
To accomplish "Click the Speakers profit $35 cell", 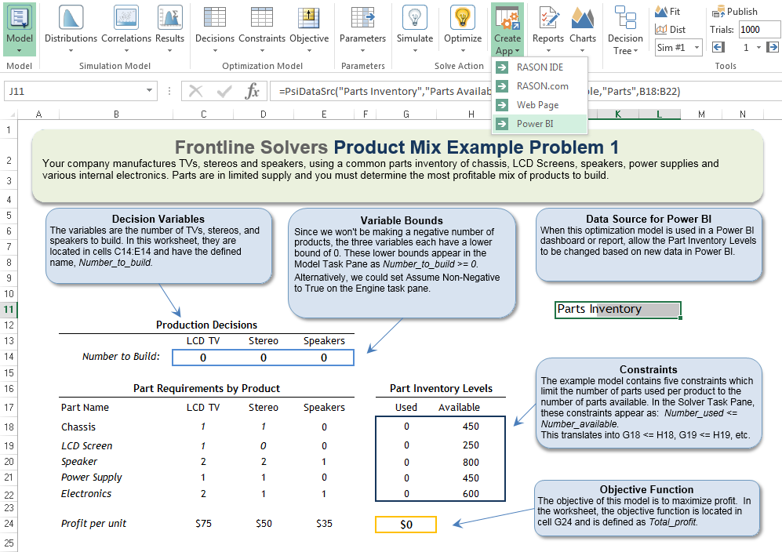I will [324, 524].
